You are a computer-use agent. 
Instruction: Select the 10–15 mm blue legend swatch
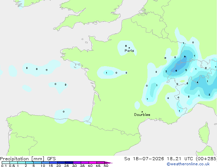pos(45,163)
